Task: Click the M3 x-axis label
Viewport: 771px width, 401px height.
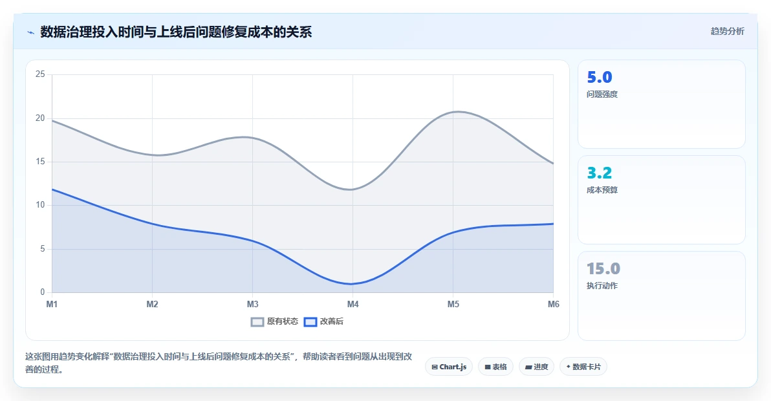Action: [x=253, y=304]
